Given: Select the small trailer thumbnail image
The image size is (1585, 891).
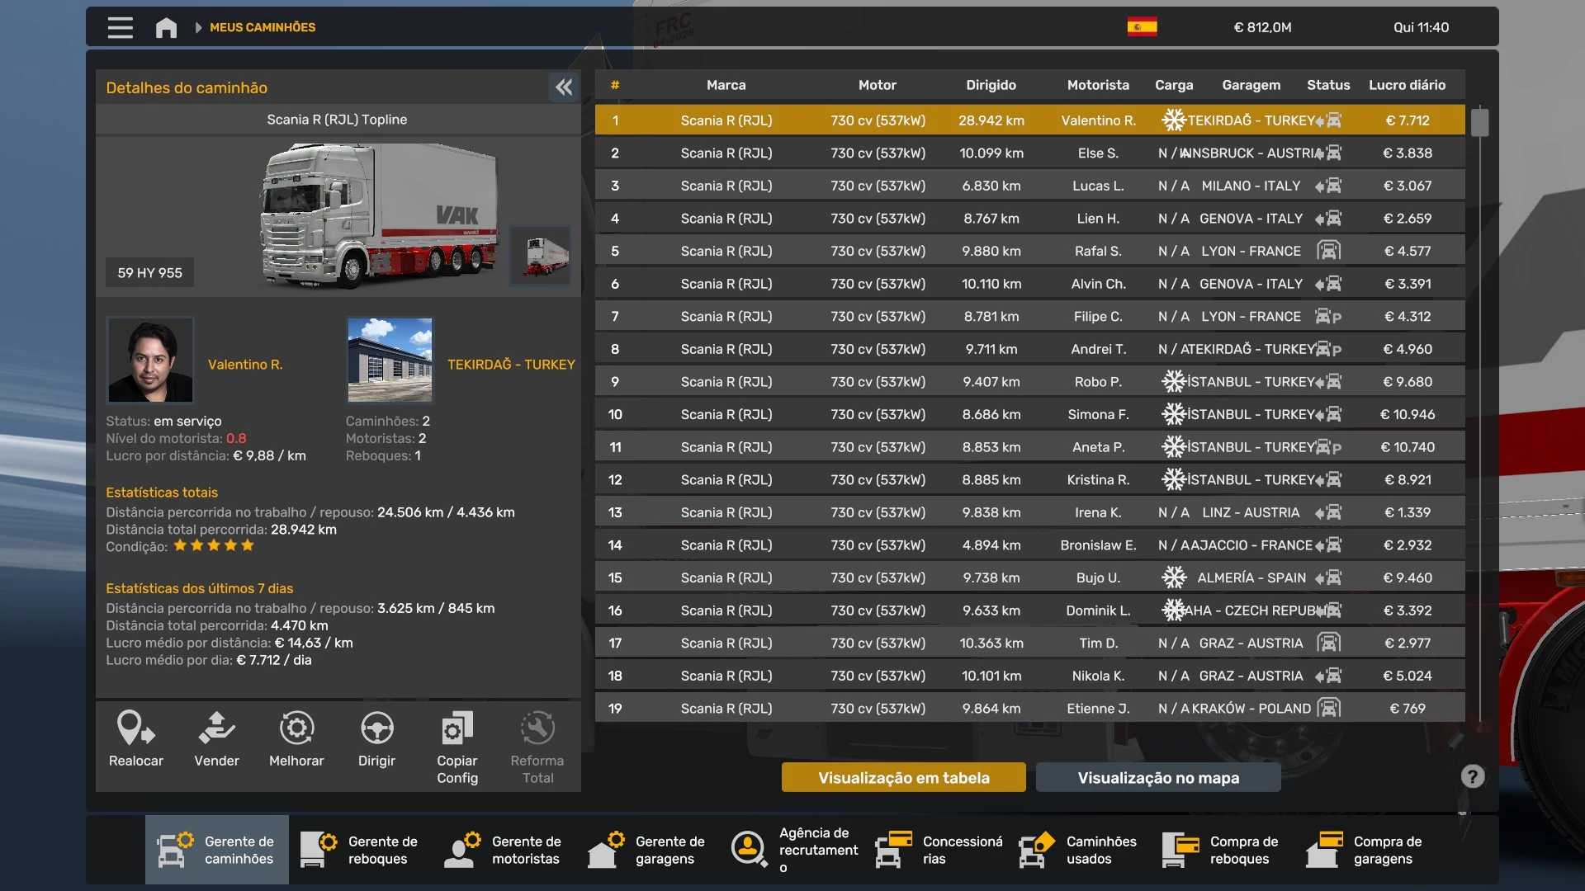Looking at the screenshot, I should point(541,256).
